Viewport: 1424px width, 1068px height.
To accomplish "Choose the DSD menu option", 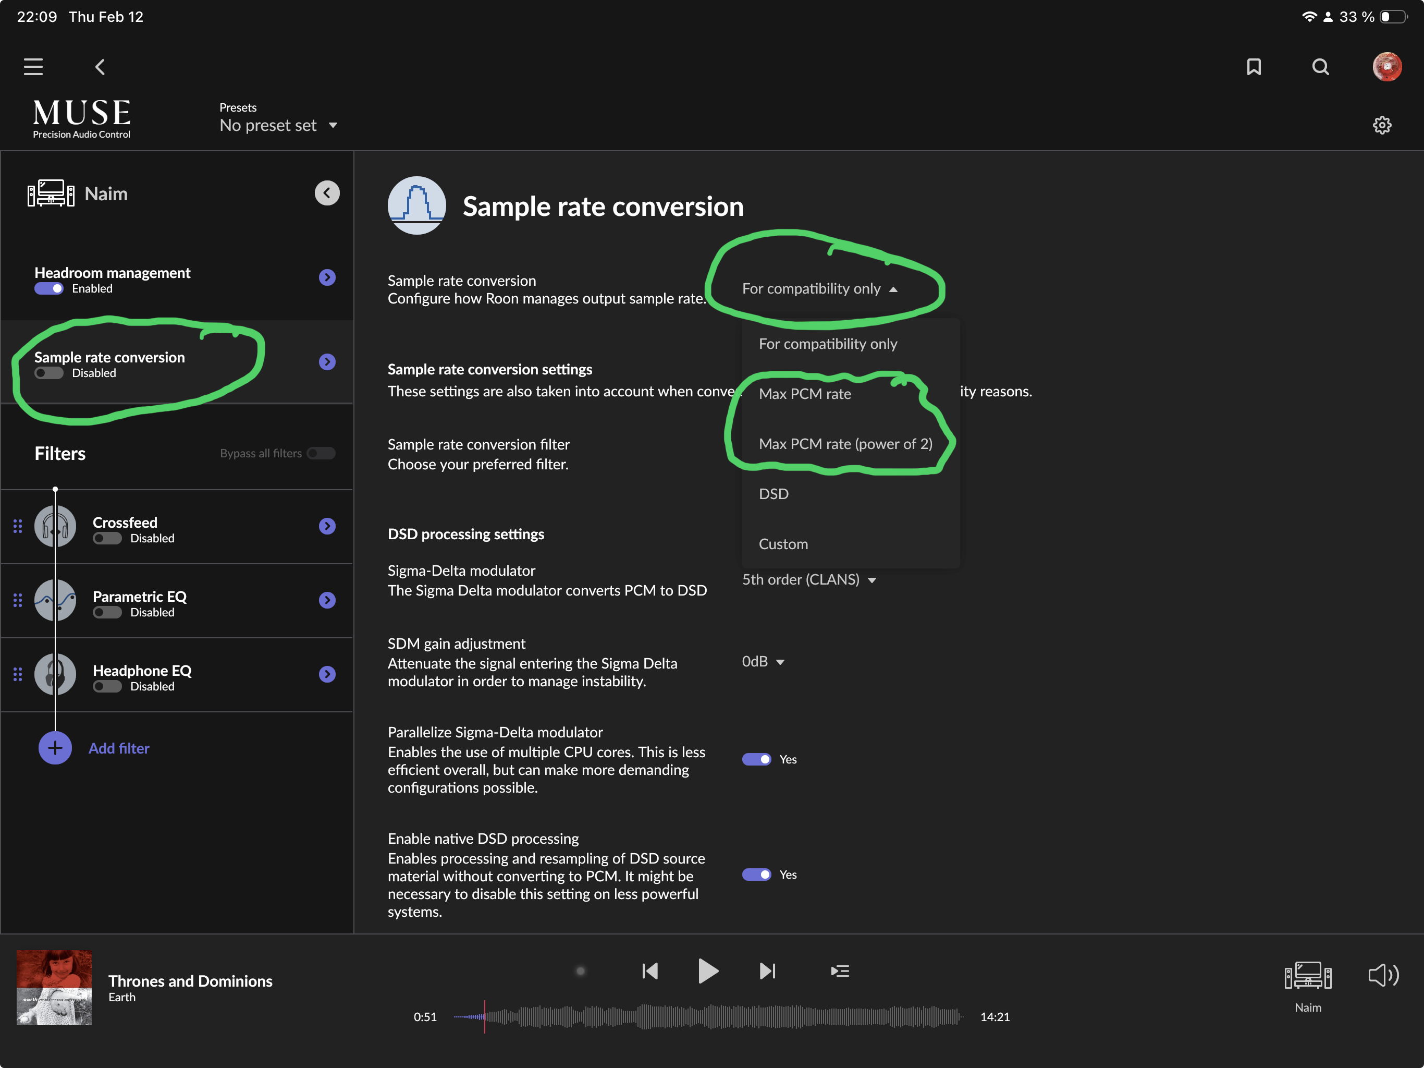I will click(774, 494).
